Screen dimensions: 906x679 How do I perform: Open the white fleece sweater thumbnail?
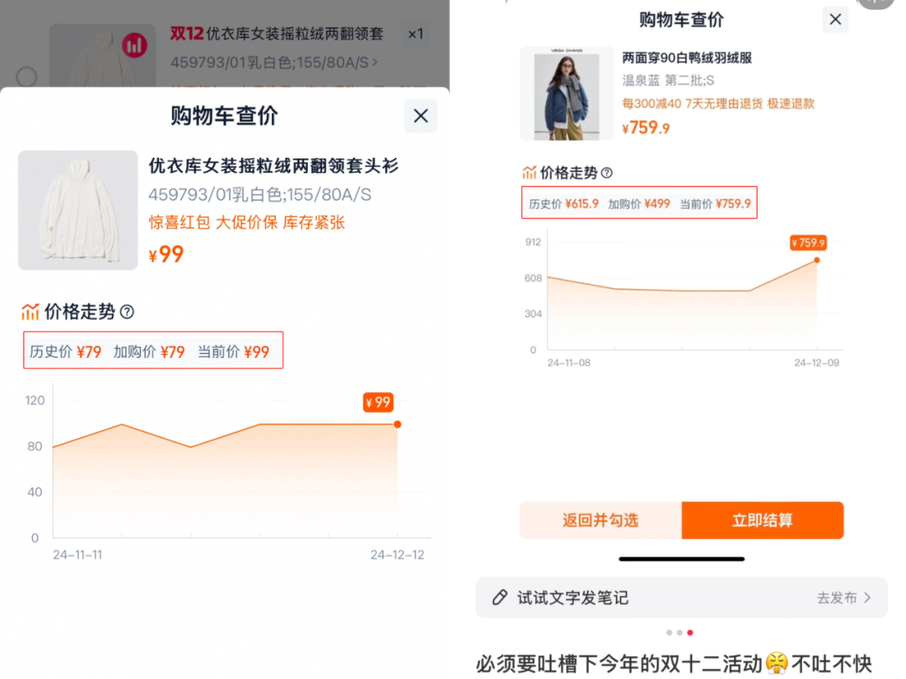78,210
